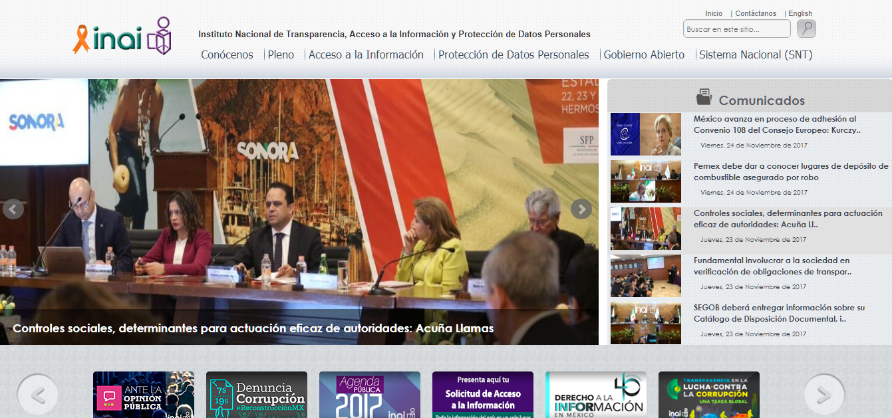Open the SEGOB Catálogo de Disposición Documental headline

click(x=779, y=314)
